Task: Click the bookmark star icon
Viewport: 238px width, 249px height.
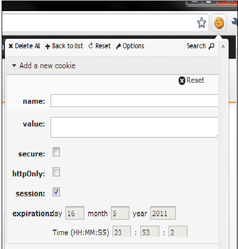Action: [x=201, y=23]
